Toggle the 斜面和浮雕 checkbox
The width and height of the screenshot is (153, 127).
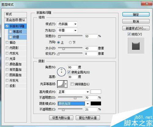(7, 26)
